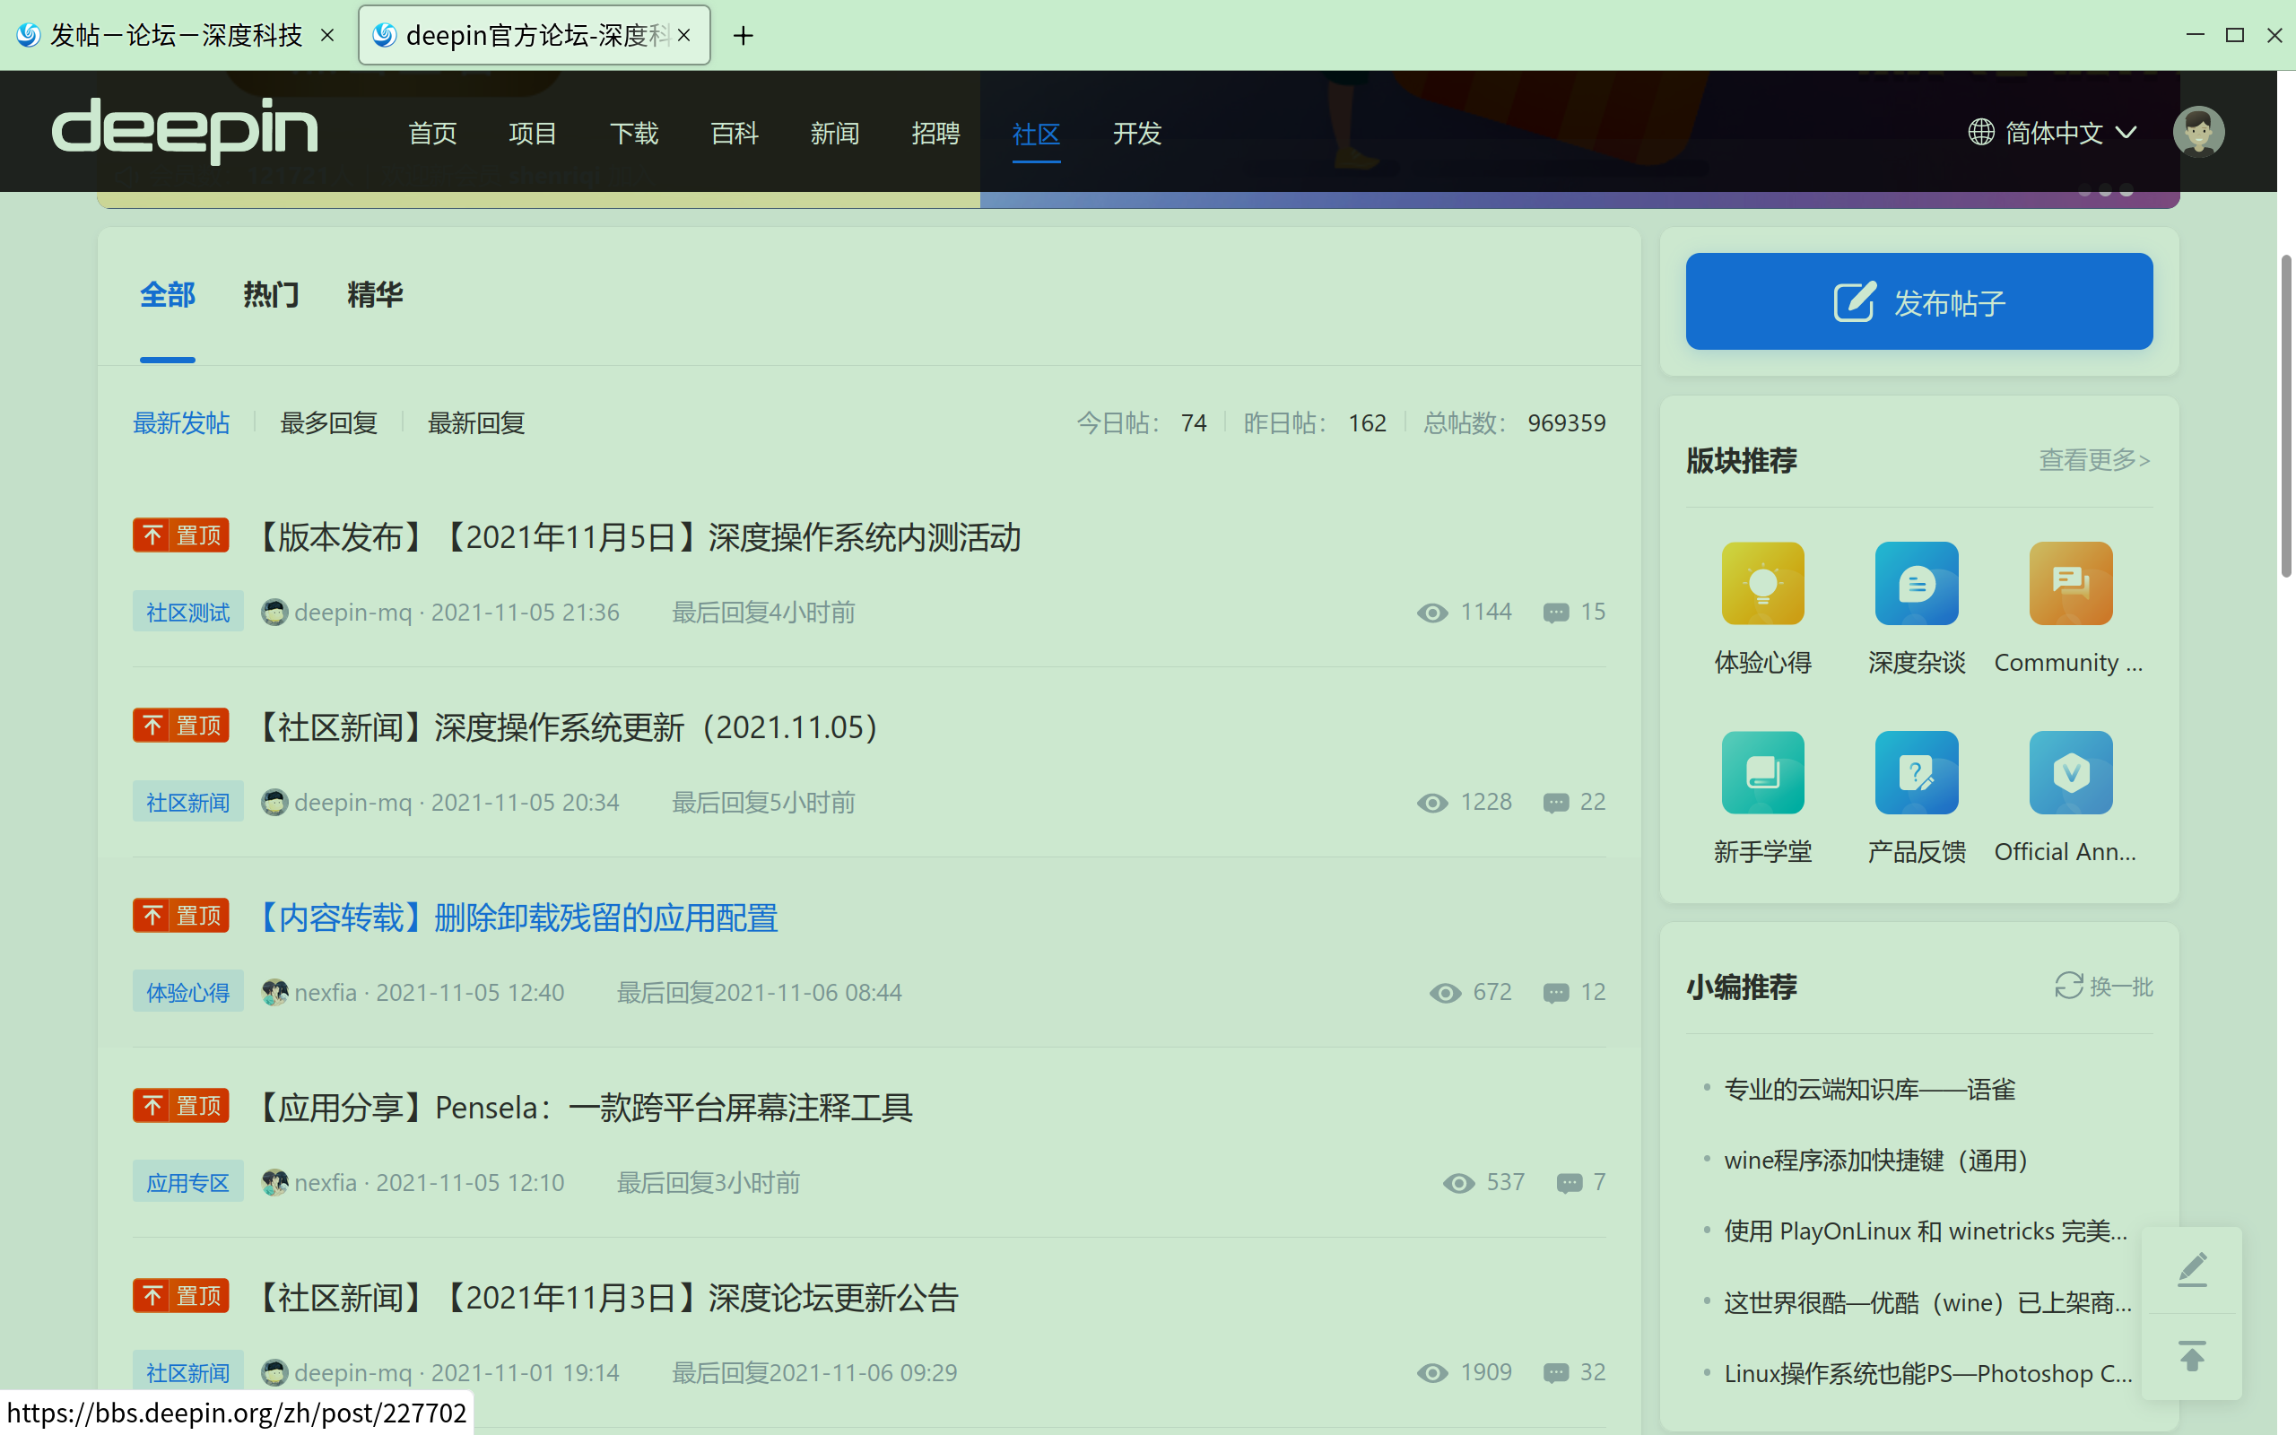This screenshot has width=2296, height=1435.
Task: Expand the 简体中文 language dropdown
Action: [2053, 132]
